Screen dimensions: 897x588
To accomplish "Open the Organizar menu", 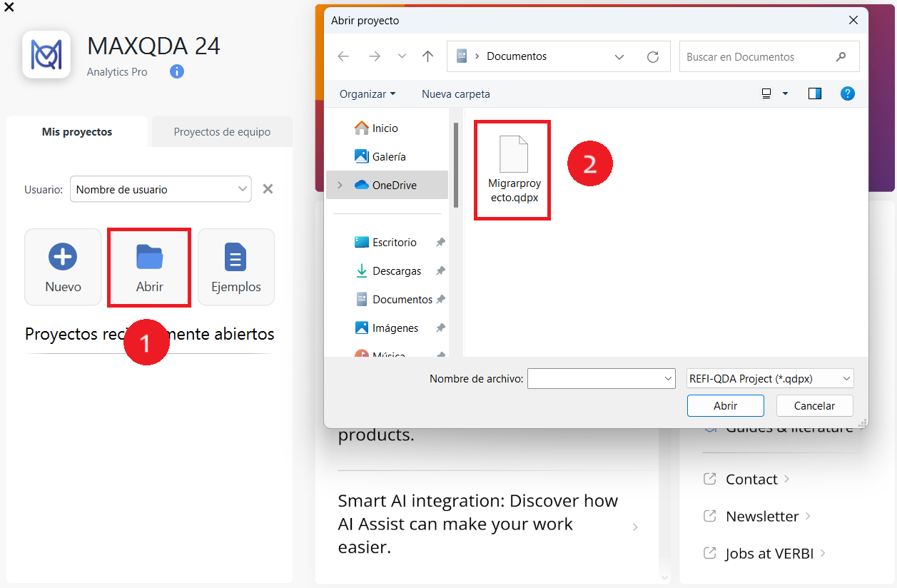I will (367, 93).
